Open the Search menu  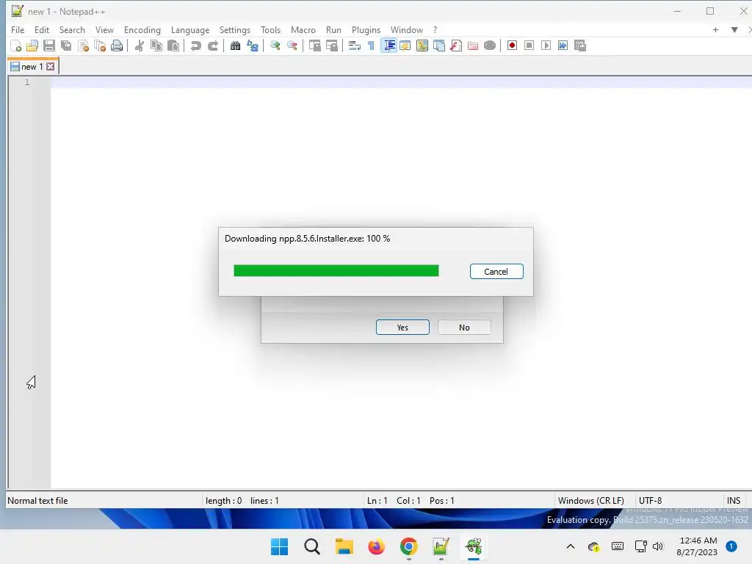[x=72, y=29]
